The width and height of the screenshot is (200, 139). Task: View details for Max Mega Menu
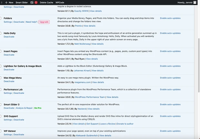(x=98, y=82)
